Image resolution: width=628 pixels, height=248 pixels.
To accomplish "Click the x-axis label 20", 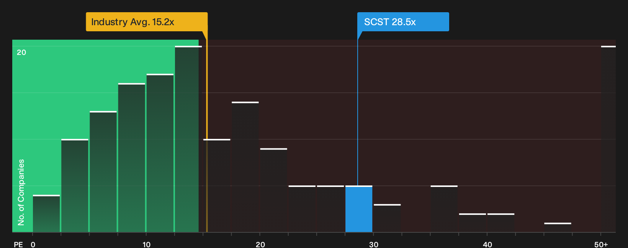I will click(260, 244).
